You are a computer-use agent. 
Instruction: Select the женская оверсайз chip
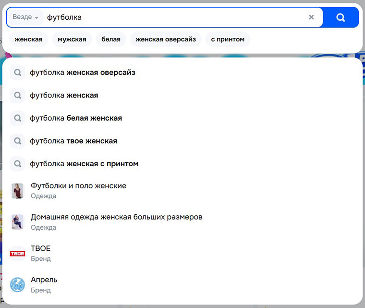166,39
